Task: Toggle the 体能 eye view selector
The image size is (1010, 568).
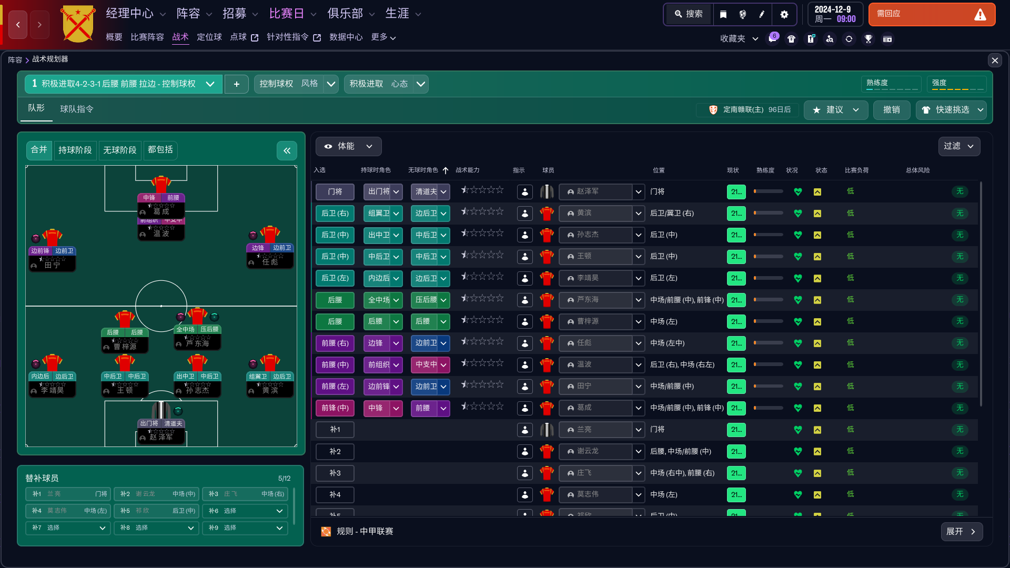Action: pyautogui.click(x=348, y=146)
